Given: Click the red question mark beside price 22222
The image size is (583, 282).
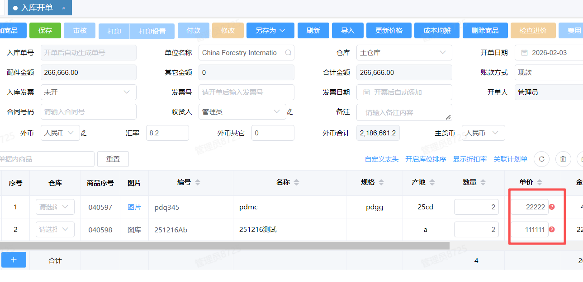Looking at the screenshot, I should click(x=552, y=207).
